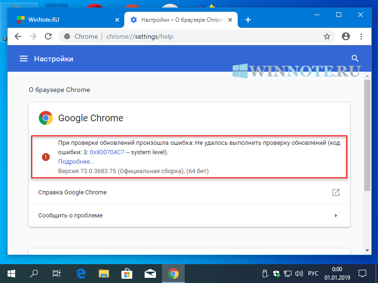Open the Mail app from taskbar
The height and width of the screenshot is (283, 378).
pyautogui.click(x=150, y=274)
